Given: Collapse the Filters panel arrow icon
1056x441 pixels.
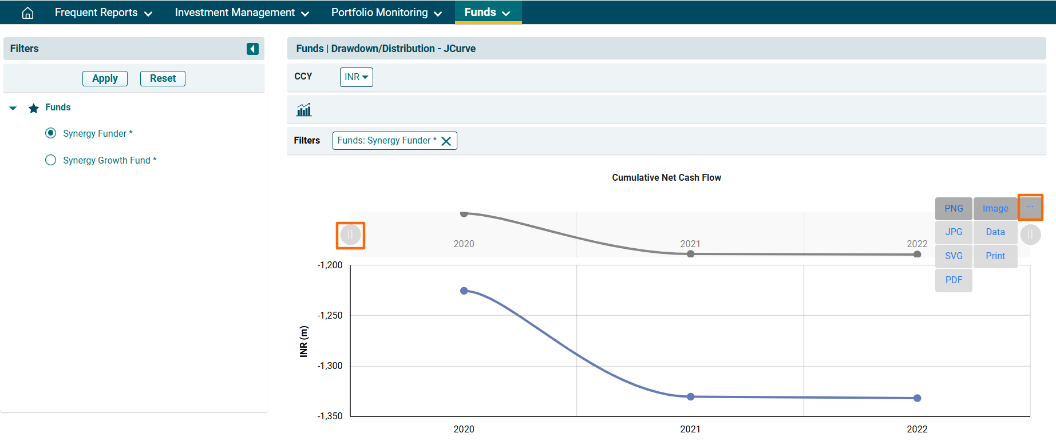Looking at the screenshot, I should click(252, 49).
